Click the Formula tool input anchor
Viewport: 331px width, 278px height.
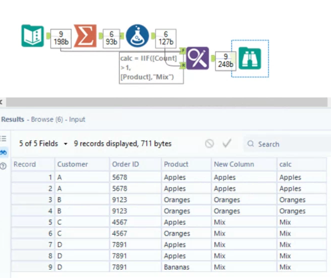click(122, 36)
